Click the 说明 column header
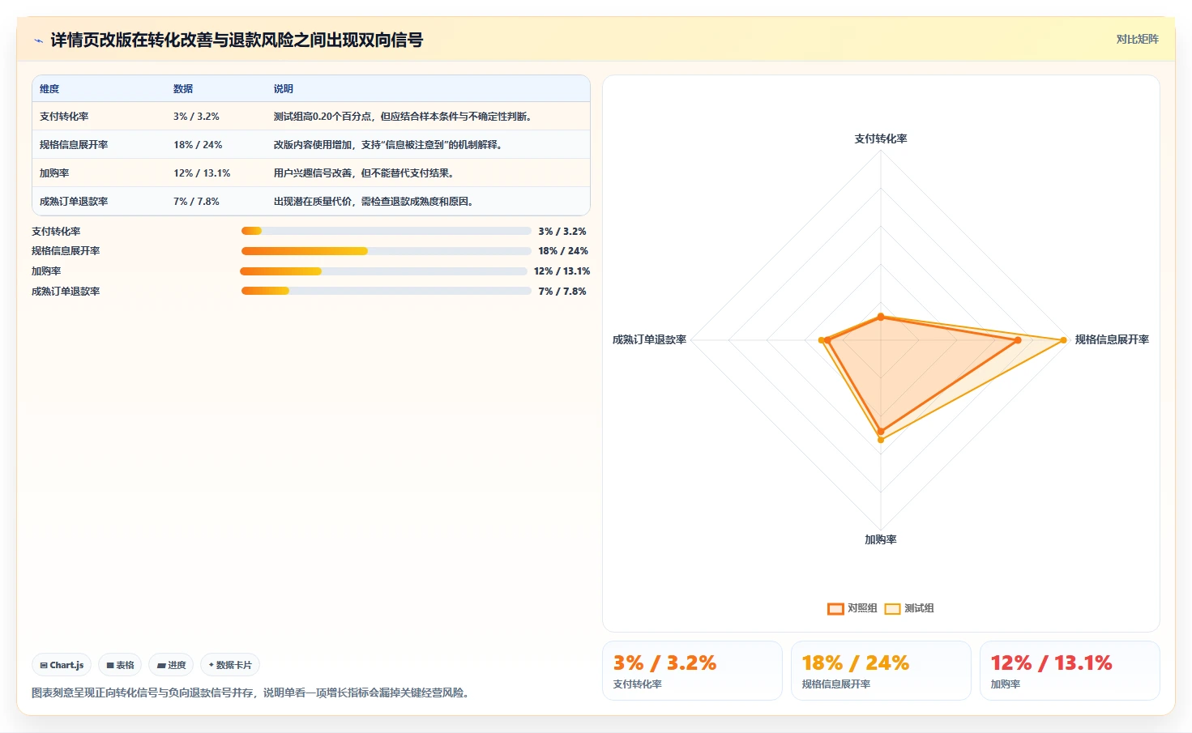 pyautogui.click(x=283, y=89)
